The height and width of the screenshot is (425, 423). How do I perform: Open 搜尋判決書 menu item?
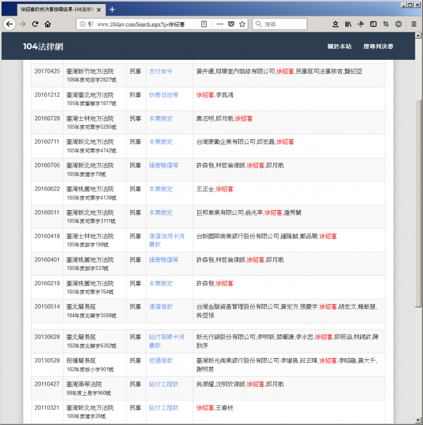tap(378, 46)
